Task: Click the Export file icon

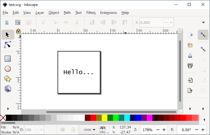Action: coord(190,90)
